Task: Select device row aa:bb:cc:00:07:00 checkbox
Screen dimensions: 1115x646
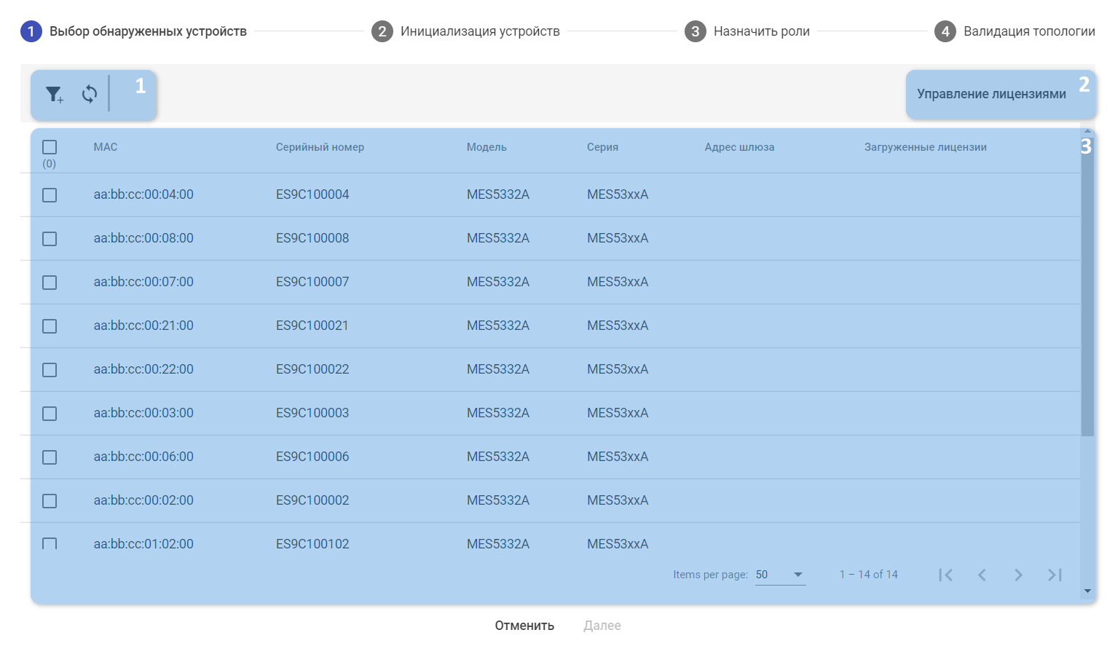Action: (x=50, y=283)
